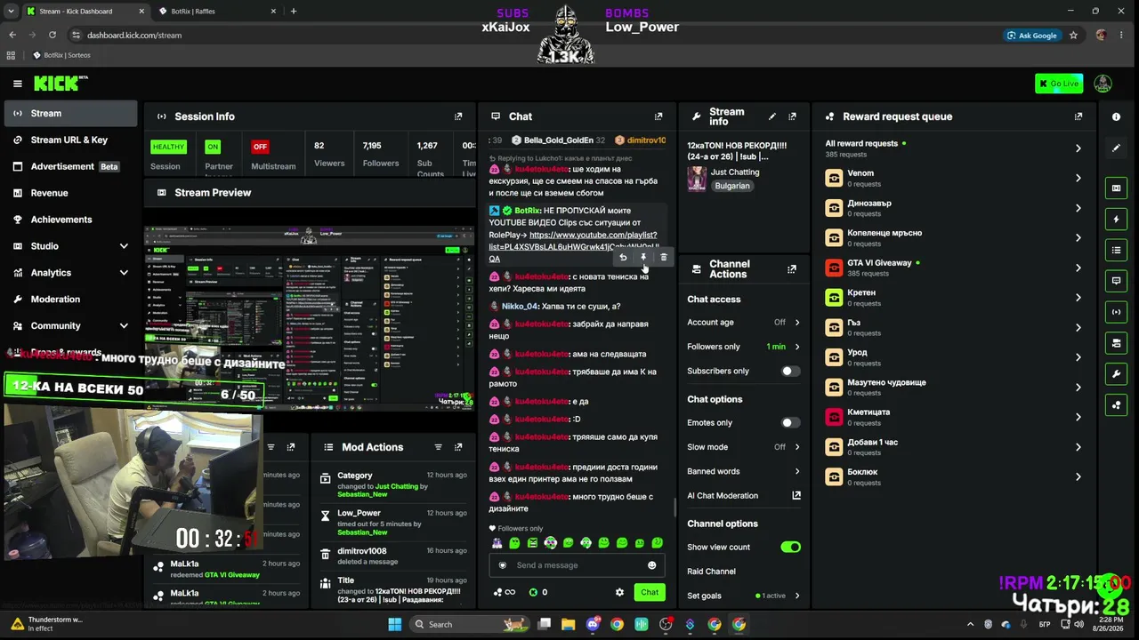Filter the Mod Actions list

point(438,447)
